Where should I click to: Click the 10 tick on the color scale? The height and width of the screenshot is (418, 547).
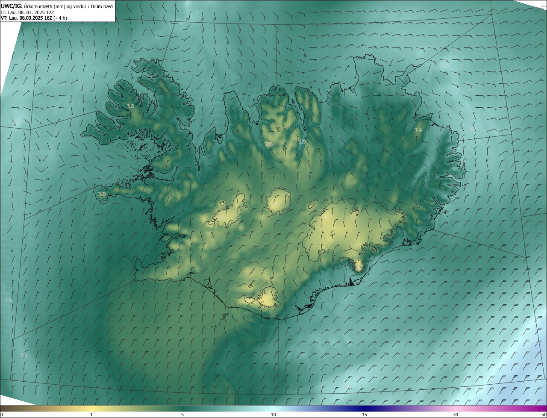(x=273, y=415)
